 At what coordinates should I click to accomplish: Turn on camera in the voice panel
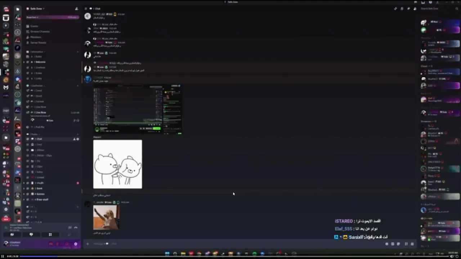(x=12, y=235)
